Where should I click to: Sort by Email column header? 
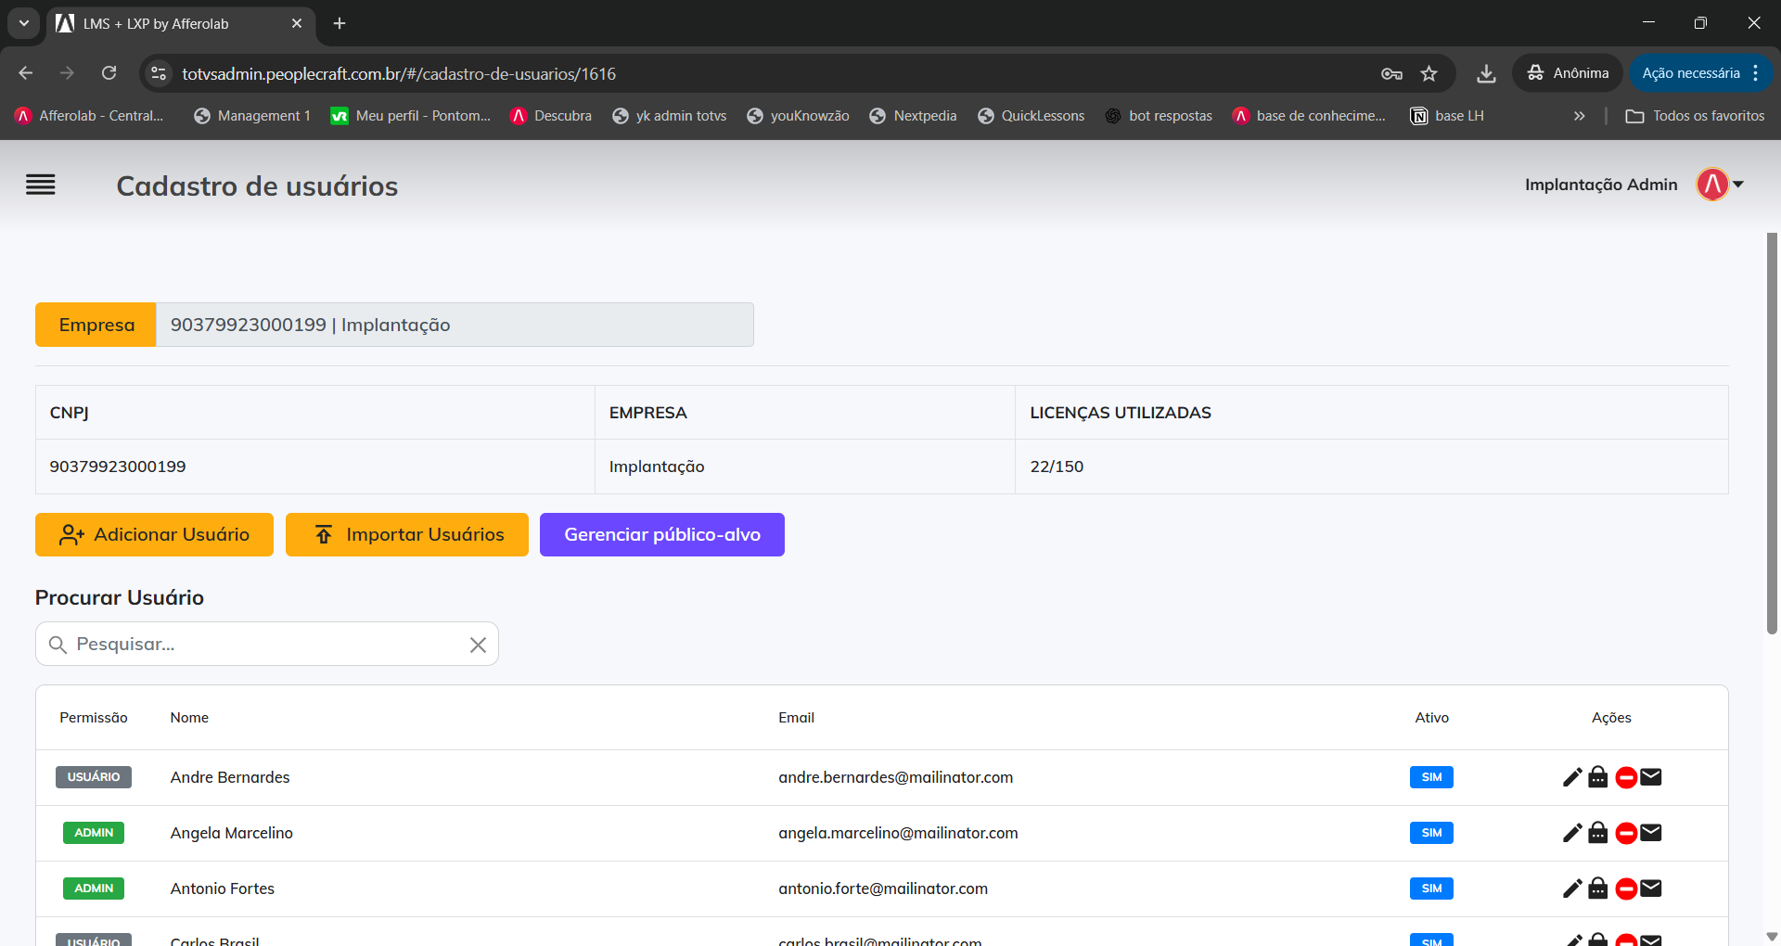click(x=796, y=718)
